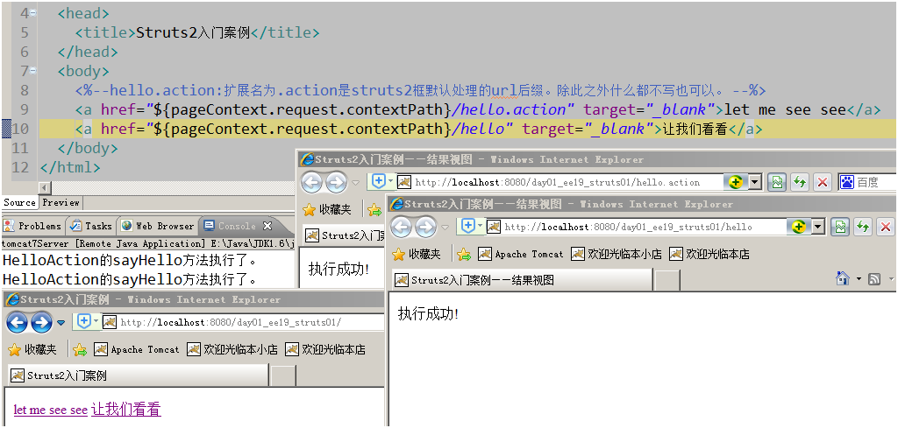Click security shield icon in index window
898x428 pixels.
pyautogui.click(x=84, y=322)
